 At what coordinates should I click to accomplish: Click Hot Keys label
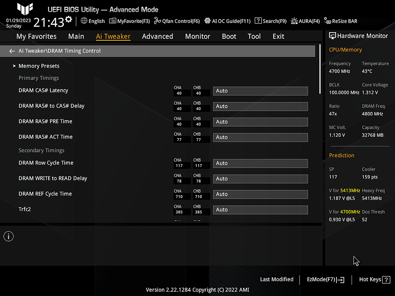coord(370,279)
